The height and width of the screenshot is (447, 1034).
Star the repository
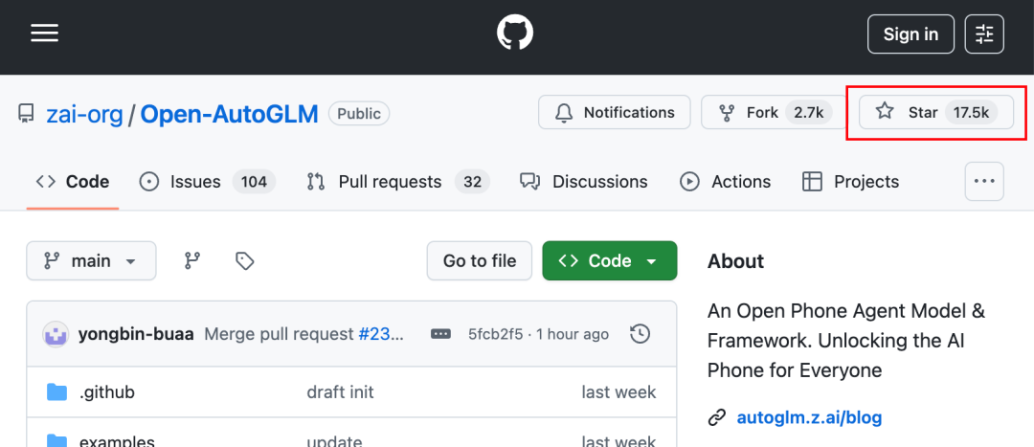[936, 112]
